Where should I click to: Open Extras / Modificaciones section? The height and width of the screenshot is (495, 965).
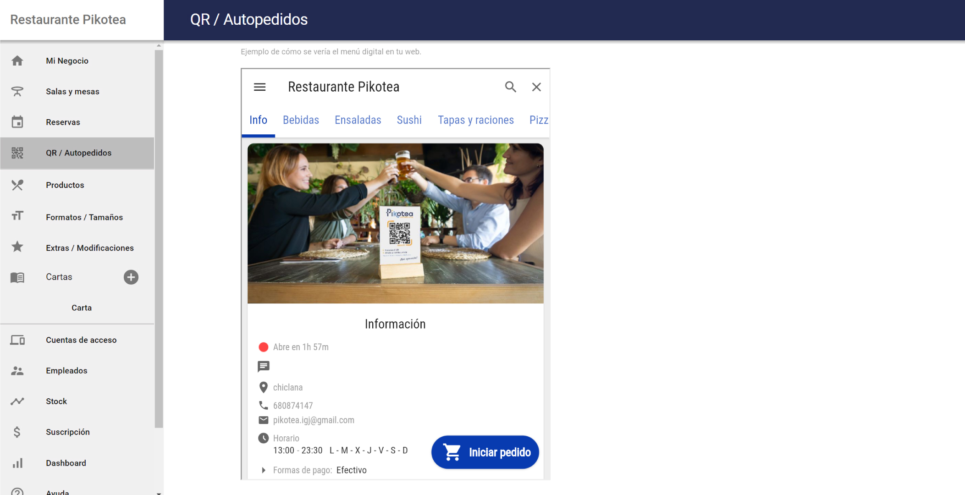(77, 247)
